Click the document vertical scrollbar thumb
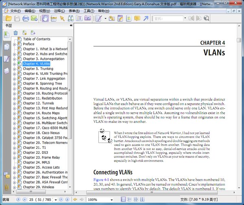The width and height of the screenshot is (244, 205). coord(239,40)
